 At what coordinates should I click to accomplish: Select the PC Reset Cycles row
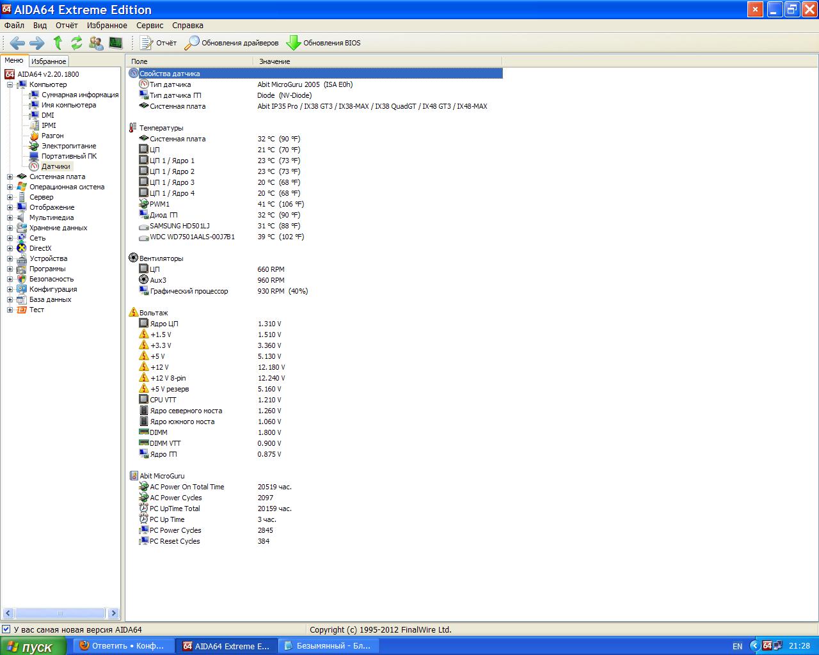(x=315, y=541)
